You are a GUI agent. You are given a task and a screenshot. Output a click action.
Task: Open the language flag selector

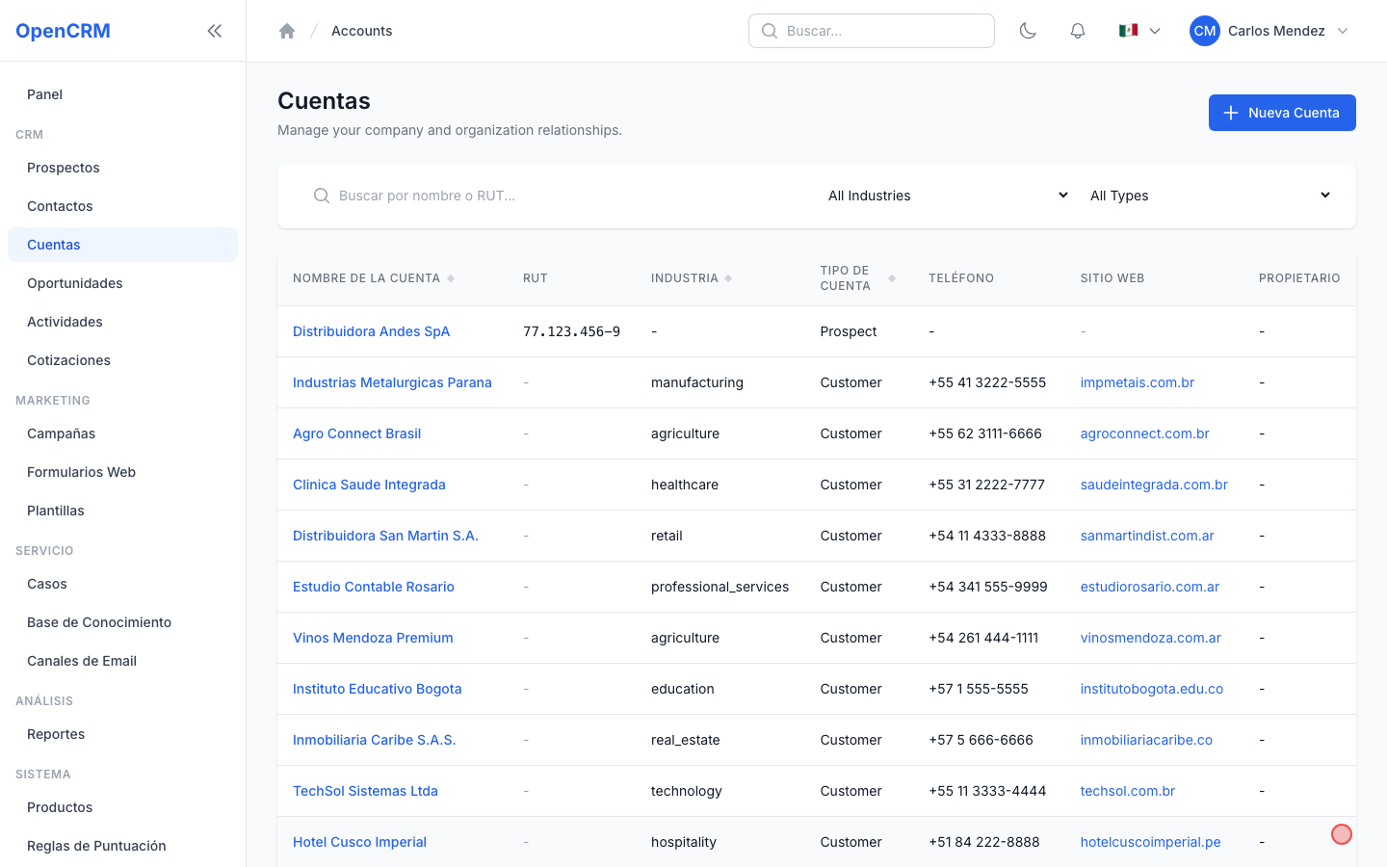pyautogui.click(x=1139, y=31)
